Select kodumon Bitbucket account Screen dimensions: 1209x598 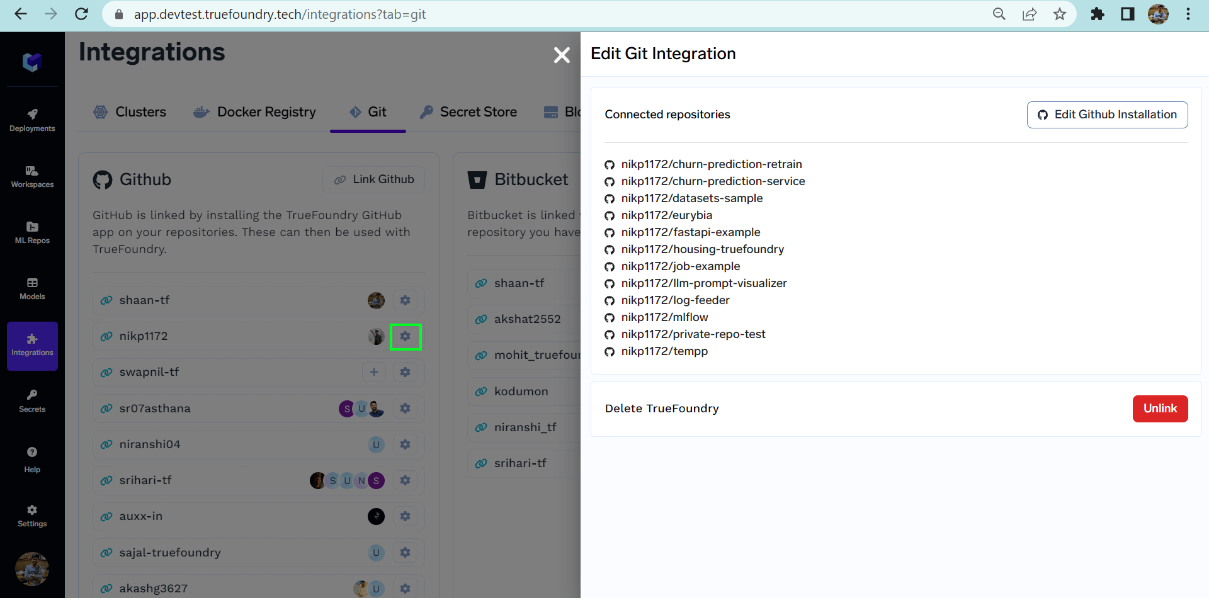click(x=524, y=392)
